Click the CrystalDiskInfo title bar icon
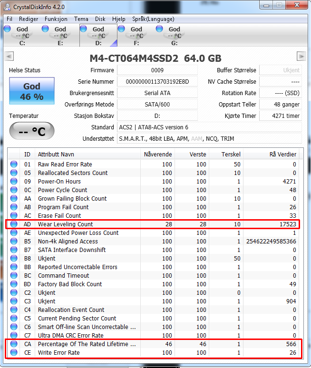The image size is (311, 368). [7, 7]
